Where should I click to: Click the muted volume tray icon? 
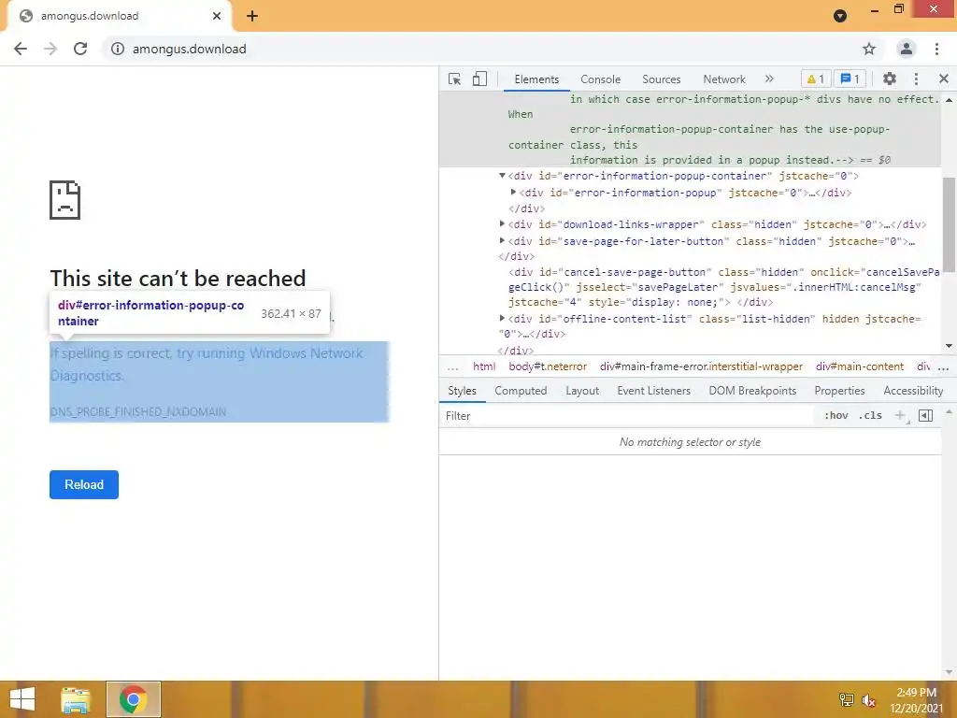click(868, 699)
